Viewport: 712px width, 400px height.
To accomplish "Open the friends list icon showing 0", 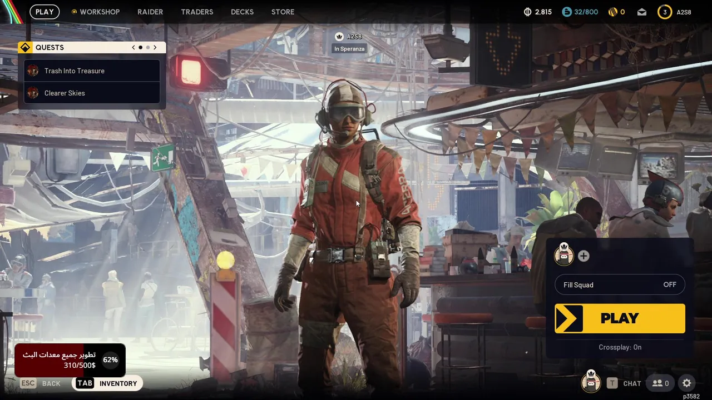I will [x=660, y=383].
